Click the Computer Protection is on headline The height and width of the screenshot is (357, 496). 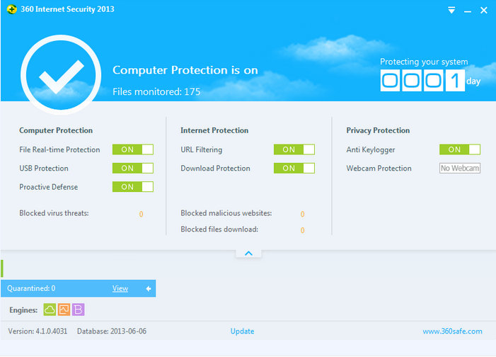(185, 70)
